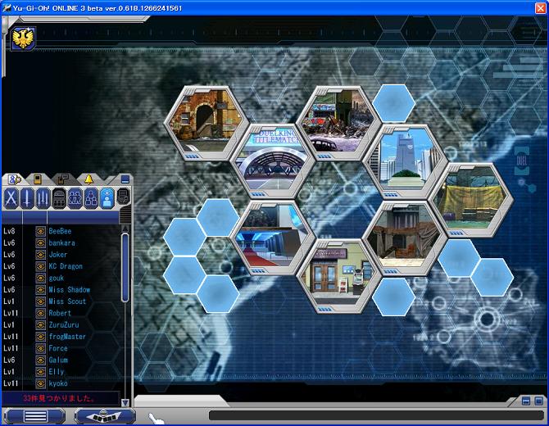
Task: Select the dark document list filter icon
Action: click(123, 197)
